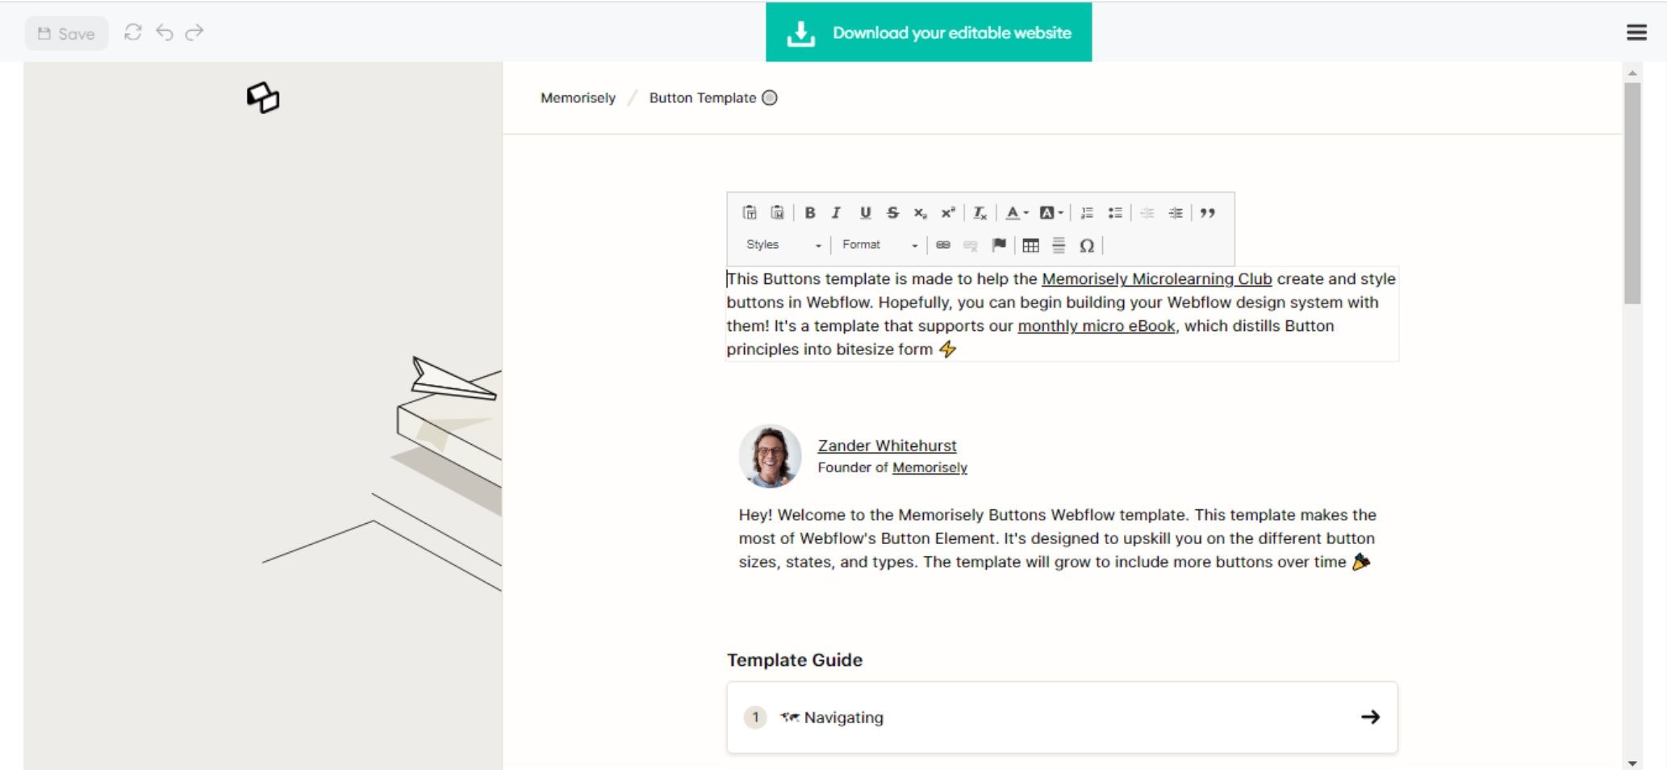
Task: Click the decrease indent icon
Action: [x=1147, y=213]
